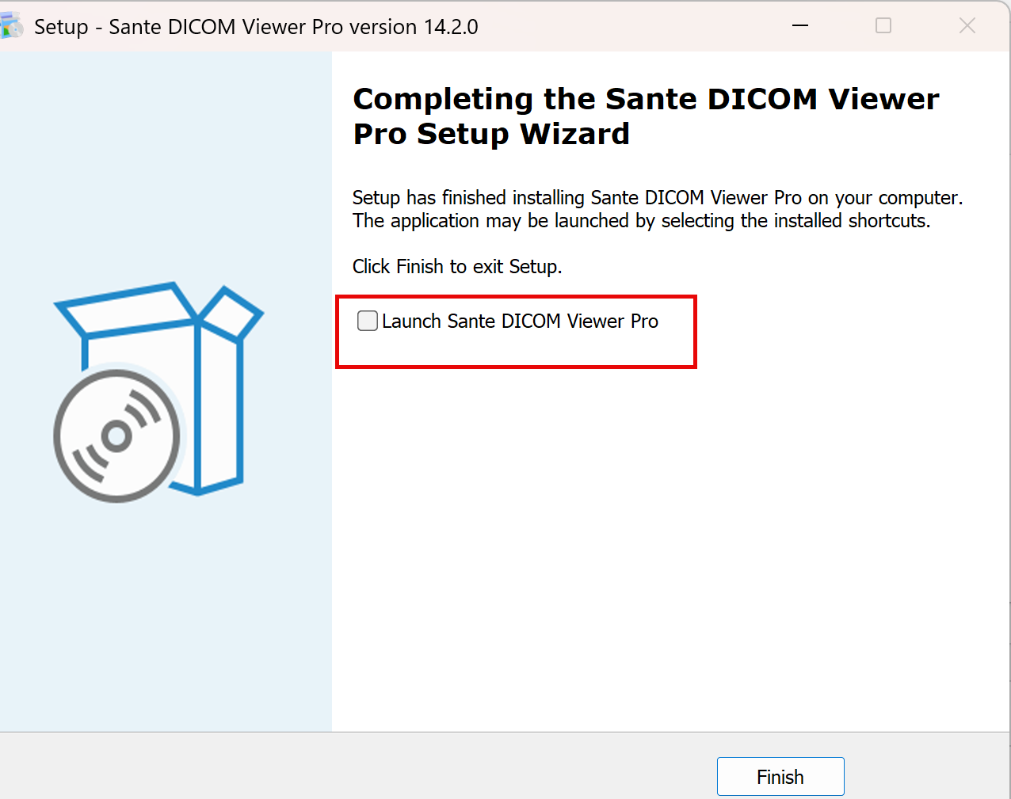The width and height of the screenshot is (1011, 799).
Task: Click the Launch Sante DICOM Viewer Pro label
Action: click(520, 321)
